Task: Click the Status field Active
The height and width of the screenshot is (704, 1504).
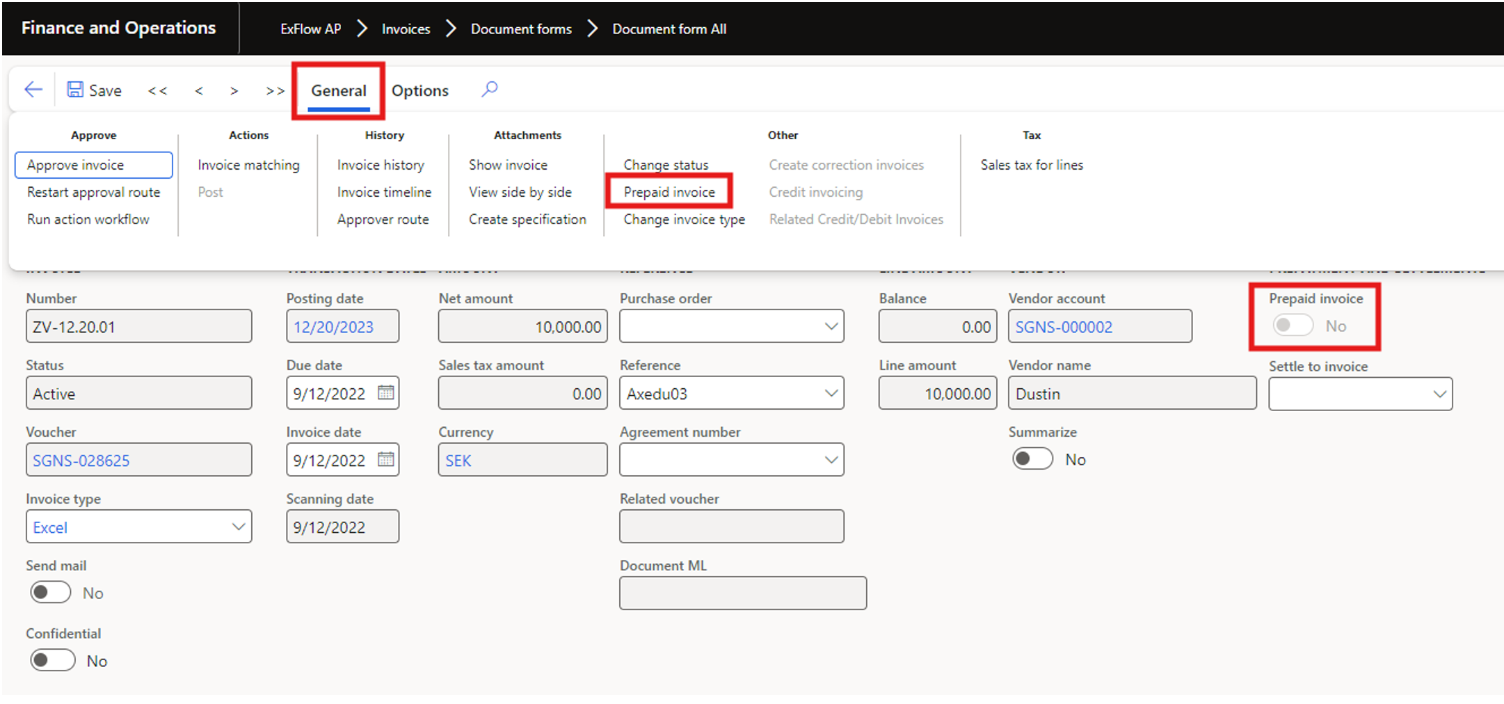Action: click(x=139, y=393)
